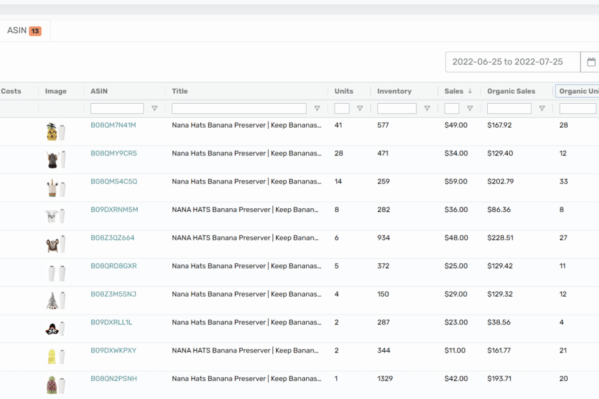Sort by the Sales column header

pyautogui.click(x=454, y=91)
